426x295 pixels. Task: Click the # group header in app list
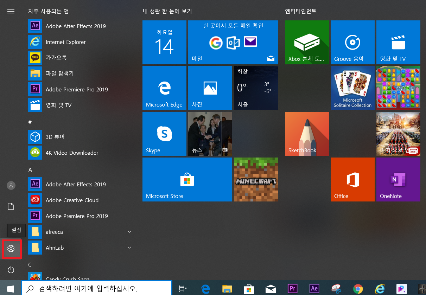30,122
